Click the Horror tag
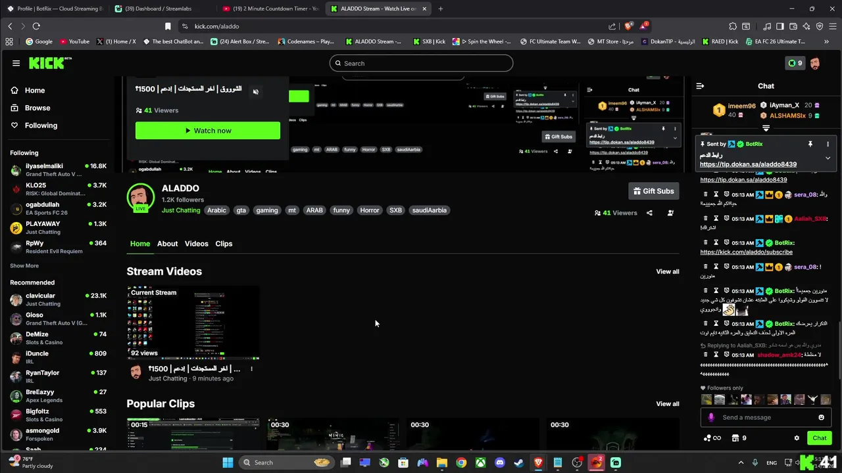The image size is (842, 473). point(369,210)
